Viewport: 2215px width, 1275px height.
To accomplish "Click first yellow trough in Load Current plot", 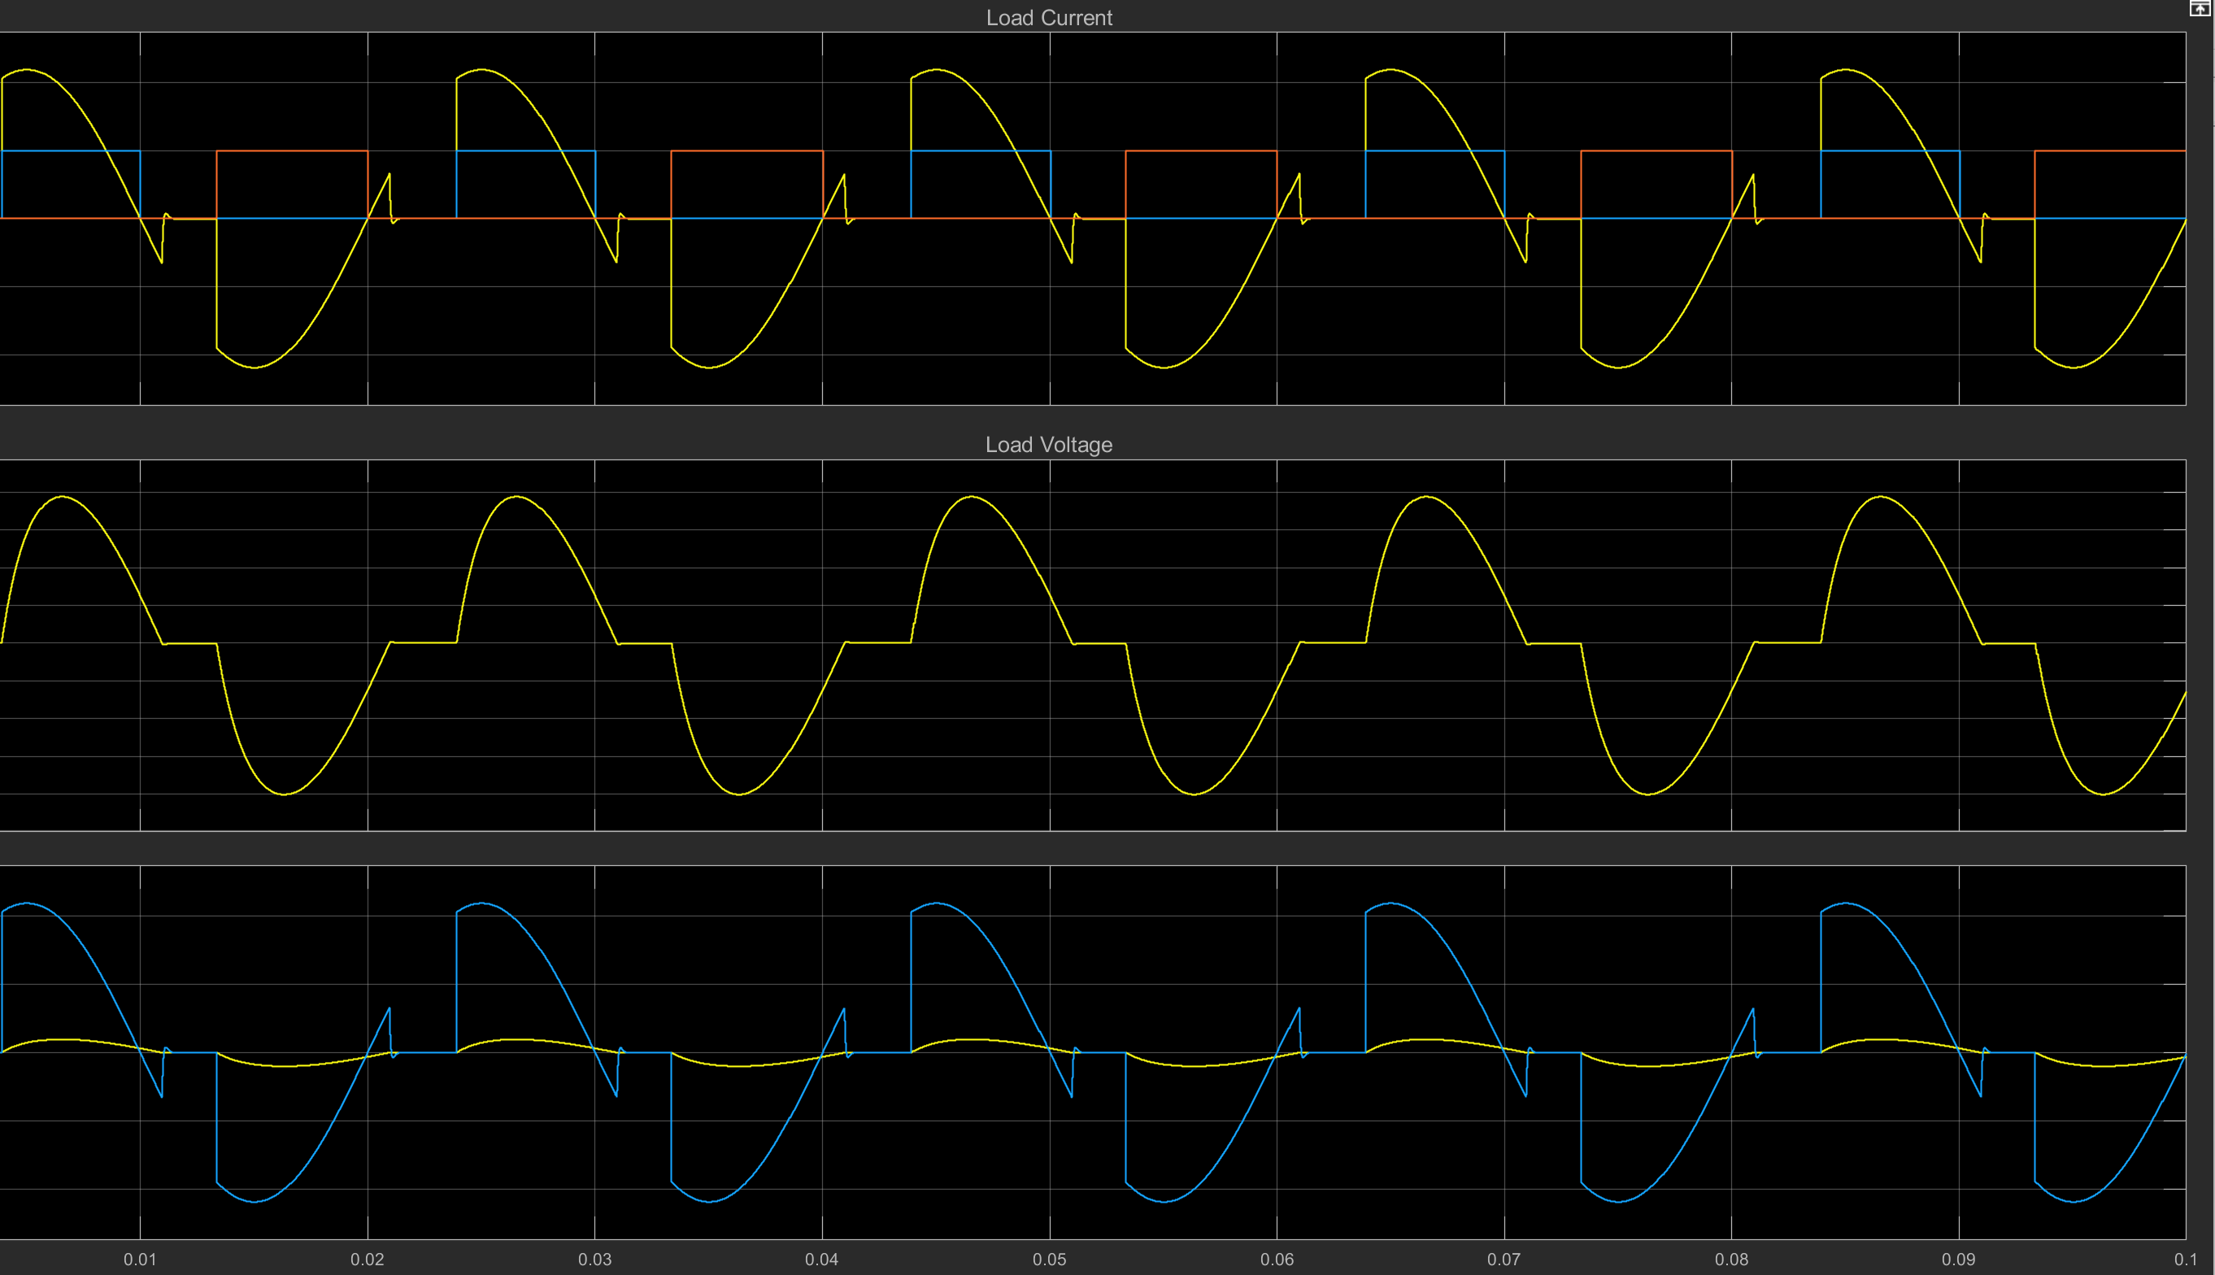I will coord(255,368).
